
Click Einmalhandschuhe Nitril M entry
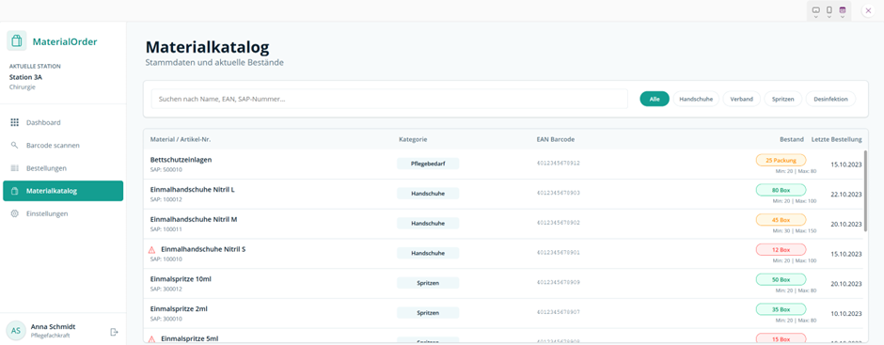(194, 219)
